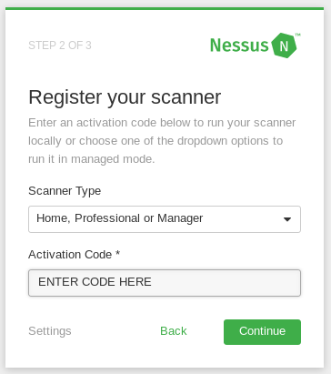Click the ENTER CODE HERE placeholder text

(x=95, y=282)
